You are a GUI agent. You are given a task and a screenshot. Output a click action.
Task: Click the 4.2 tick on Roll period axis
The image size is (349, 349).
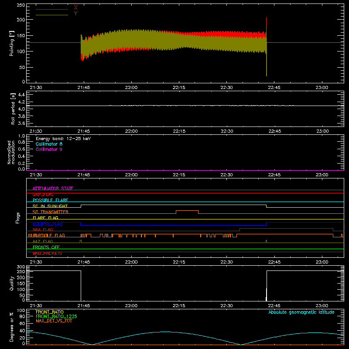(x=21, y=102)
